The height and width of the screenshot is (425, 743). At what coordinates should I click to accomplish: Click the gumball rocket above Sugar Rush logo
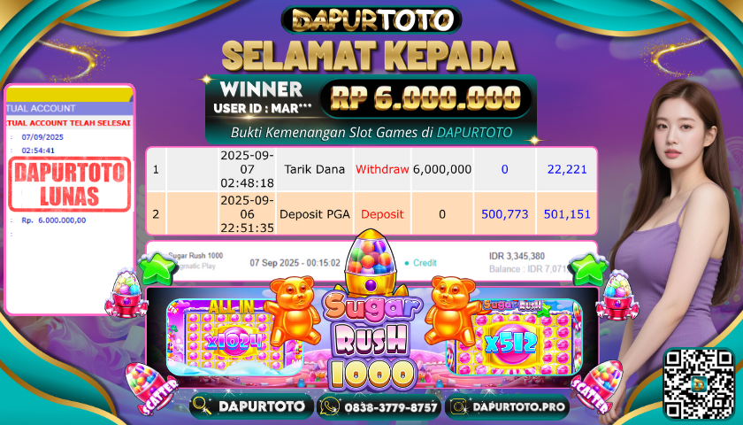pos(371,263)
